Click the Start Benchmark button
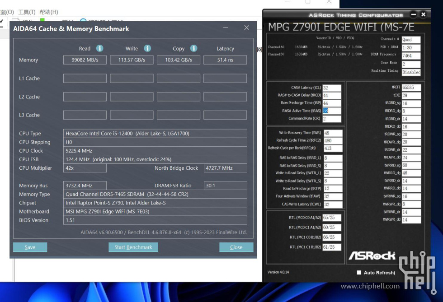Image resolution: width=443 pixels, height=302 pixels. [133, 247]
